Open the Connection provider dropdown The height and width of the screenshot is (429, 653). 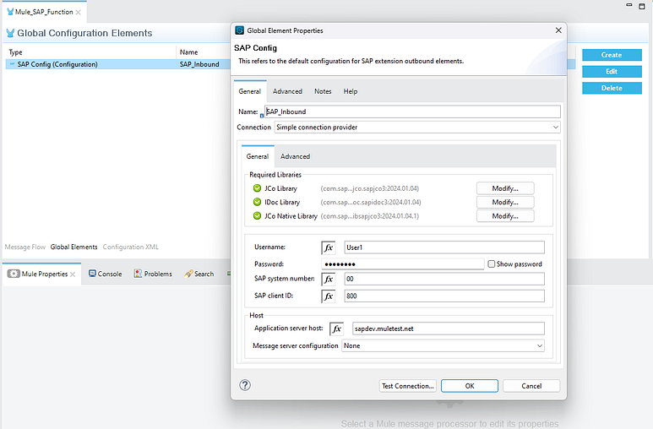[x=417, y=128]
